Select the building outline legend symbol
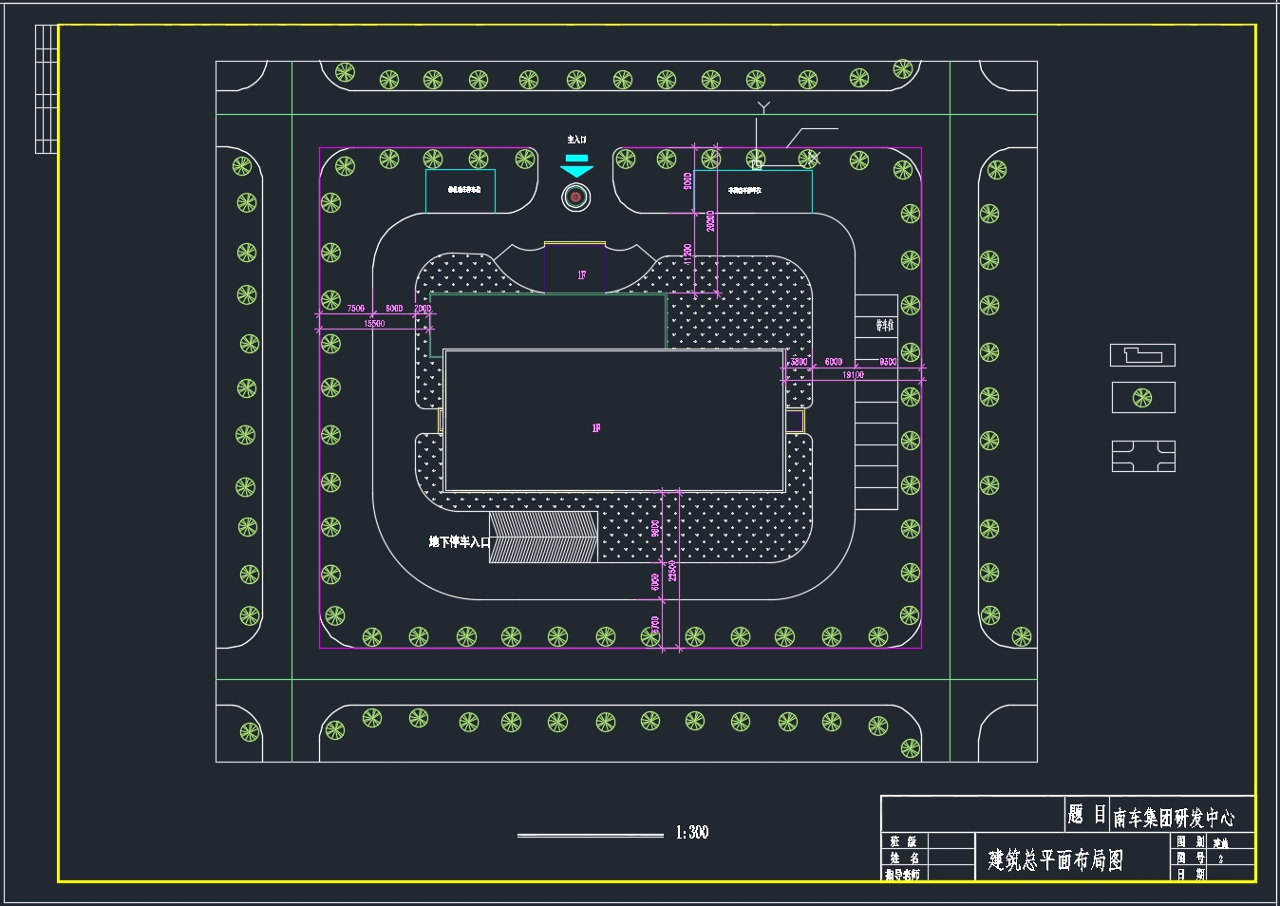This screenshot has height=906, width=1280. pyautogui.click(x=1142, y=355)
